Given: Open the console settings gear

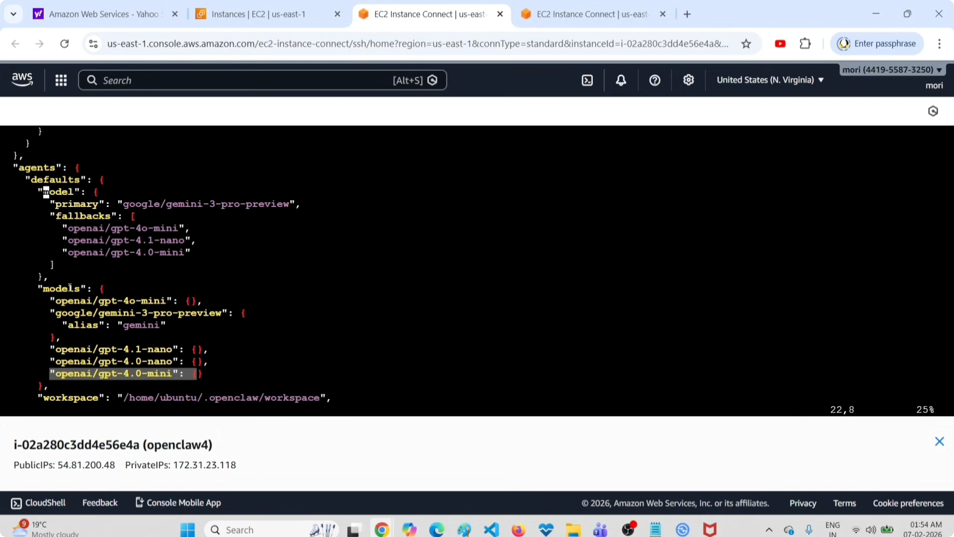Looking at the screenshot, I should coord(689,80).
